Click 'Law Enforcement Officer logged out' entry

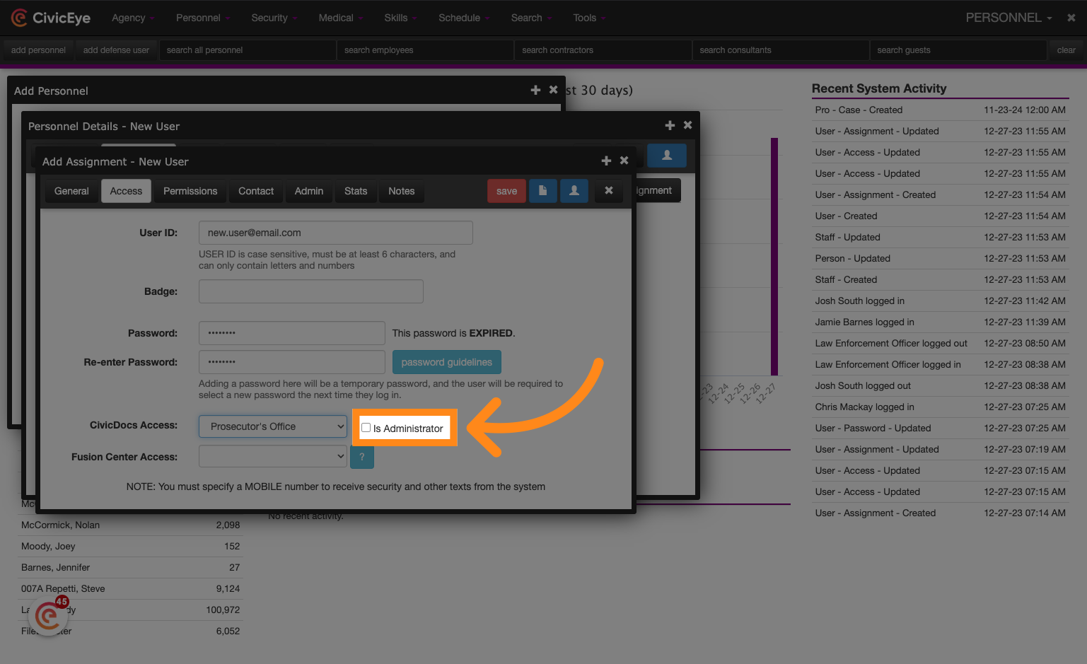[x=940, y=343]
